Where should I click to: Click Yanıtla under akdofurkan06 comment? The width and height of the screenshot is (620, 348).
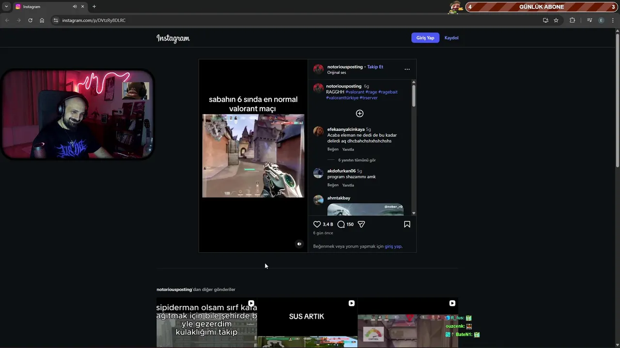pyautogui.click(x=348, y=185)
